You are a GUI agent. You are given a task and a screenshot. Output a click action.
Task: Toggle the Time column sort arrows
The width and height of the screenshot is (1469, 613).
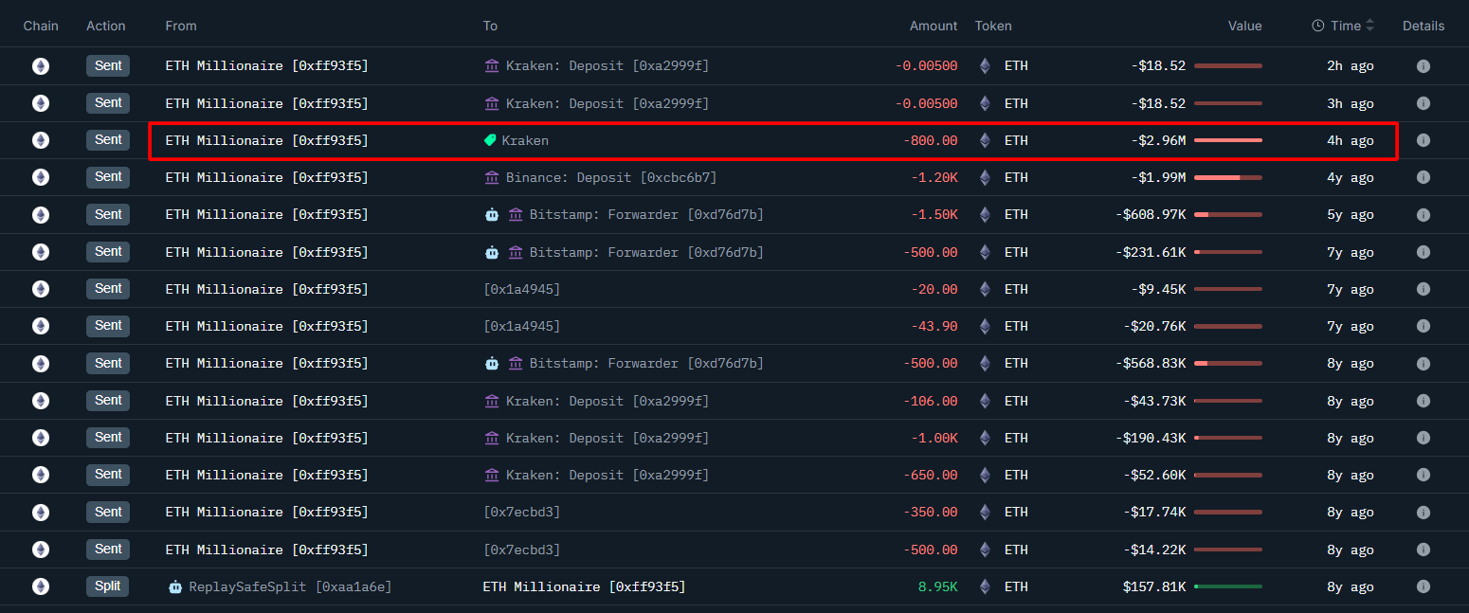(x=1369, y=26)
